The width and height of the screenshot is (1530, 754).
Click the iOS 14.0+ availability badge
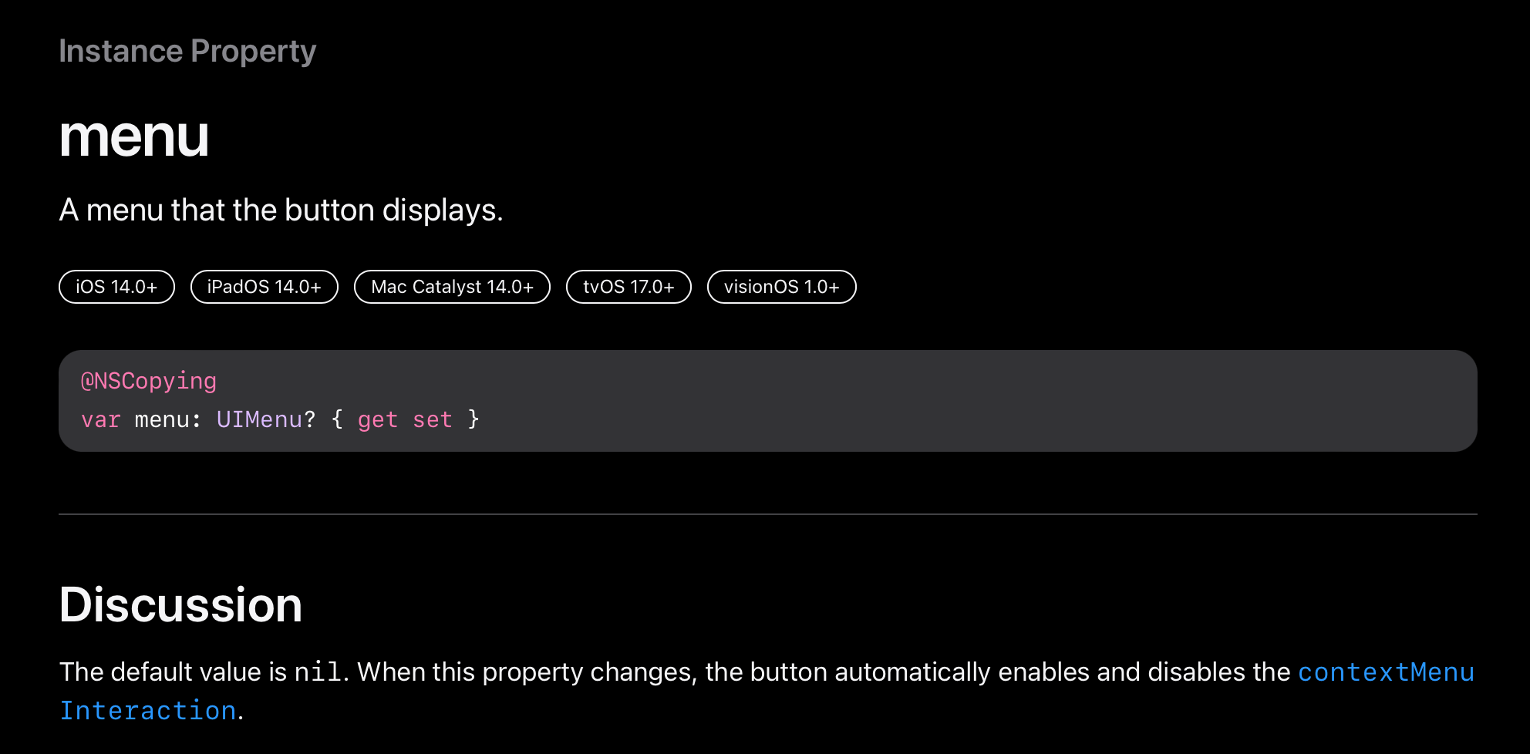116,287
